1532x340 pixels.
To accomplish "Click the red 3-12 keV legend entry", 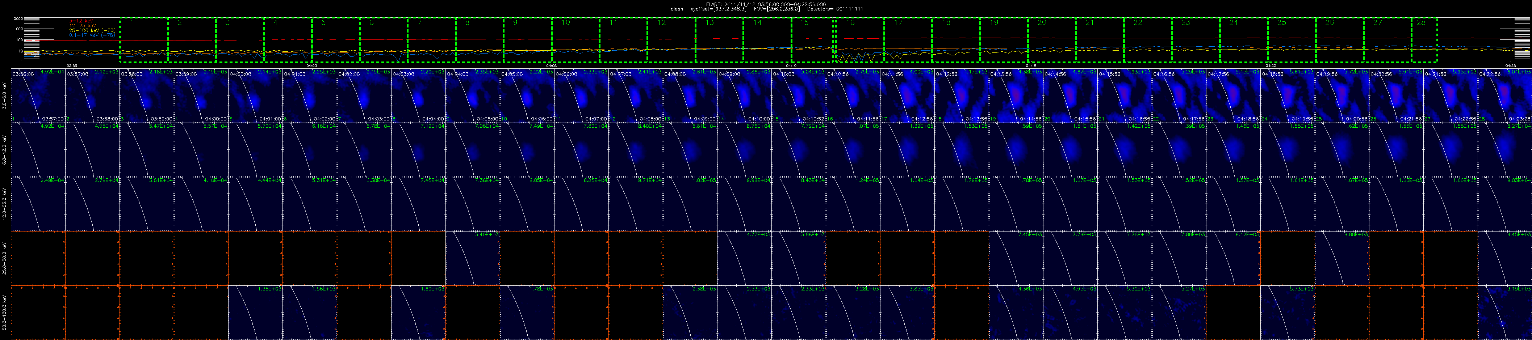I will click(x=81, y=21).
